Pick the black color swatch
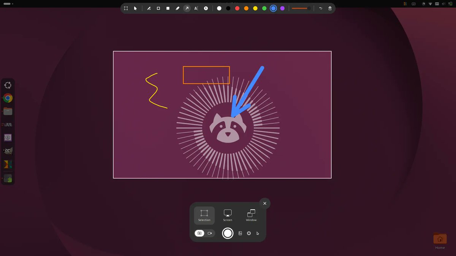Image resolution: width=456 pixels, height=256 pixels. click(x=228, y=8)
